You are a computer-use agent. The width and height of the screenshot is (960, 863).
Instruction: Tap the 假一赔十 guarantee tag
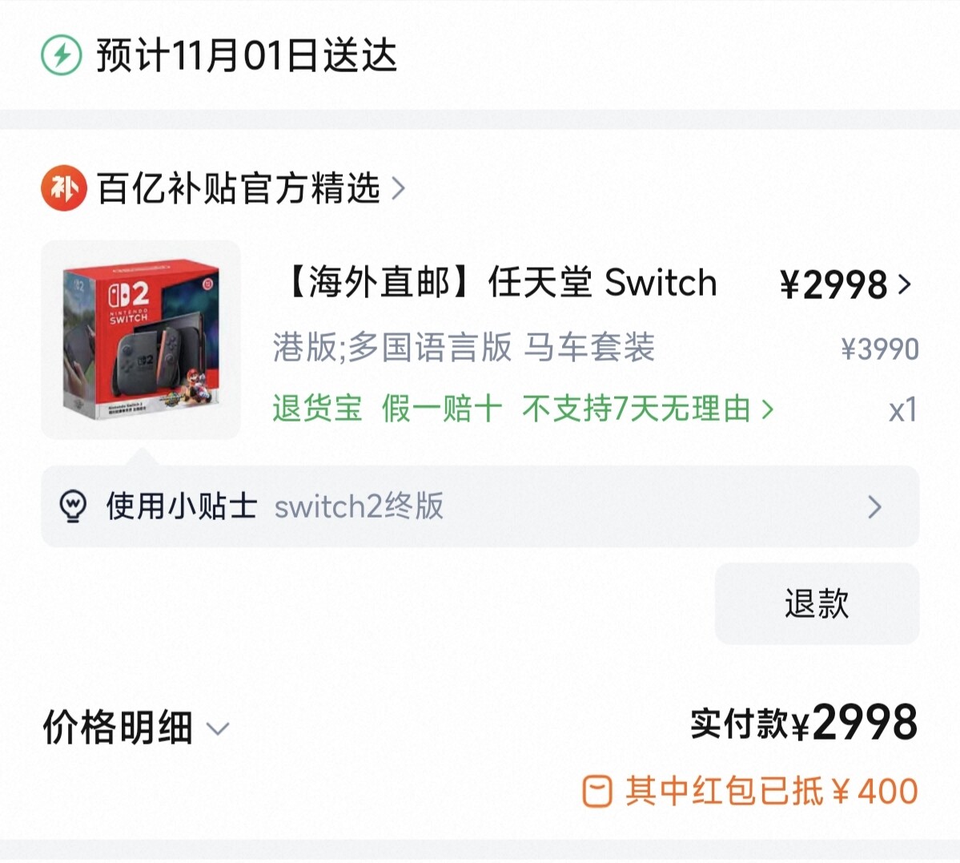[442, 408]
